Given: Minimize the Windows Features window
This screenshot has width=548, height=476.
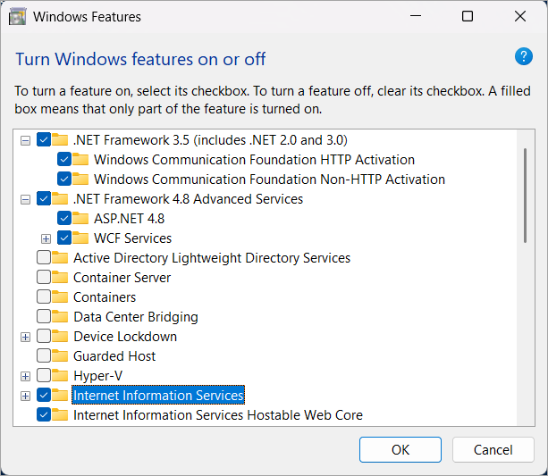Looking at the screenshot, I should click(x=416, y=16).
